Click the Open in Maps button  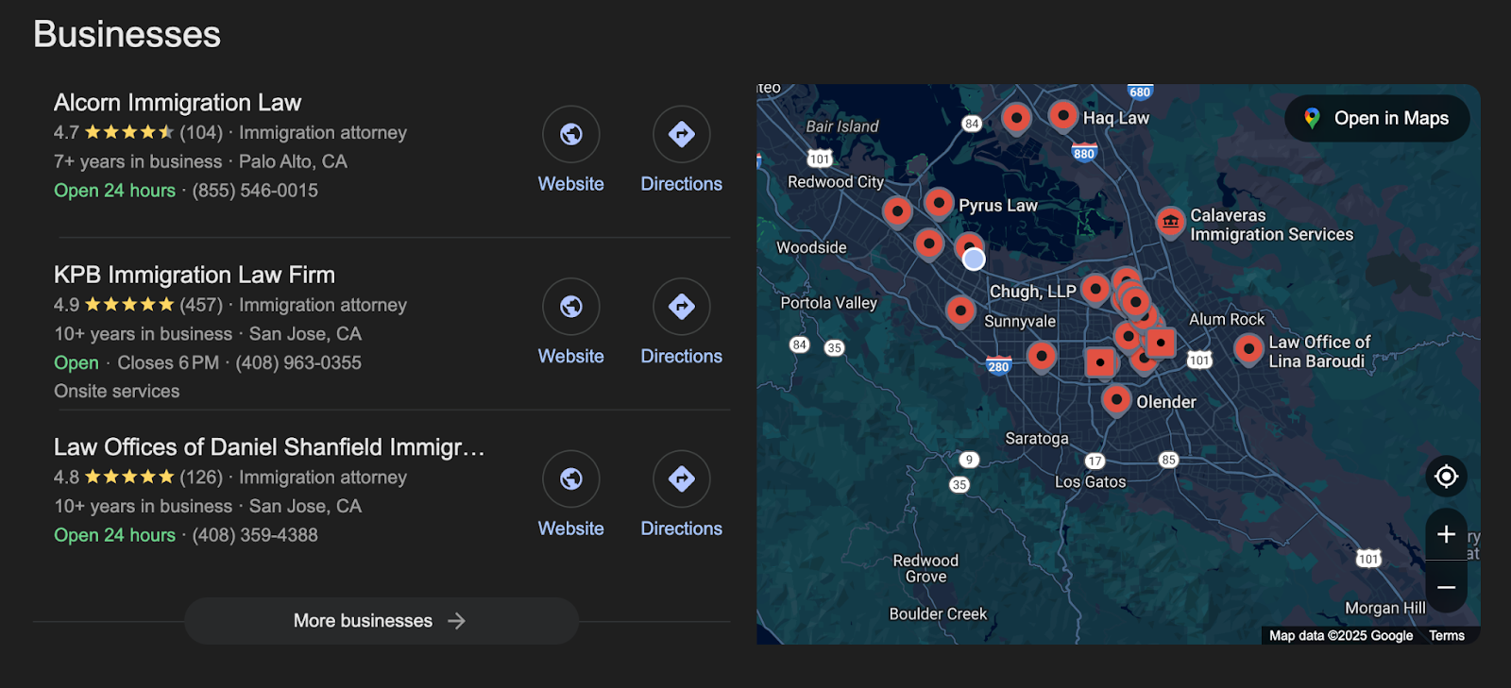(x=1377, y=118)
